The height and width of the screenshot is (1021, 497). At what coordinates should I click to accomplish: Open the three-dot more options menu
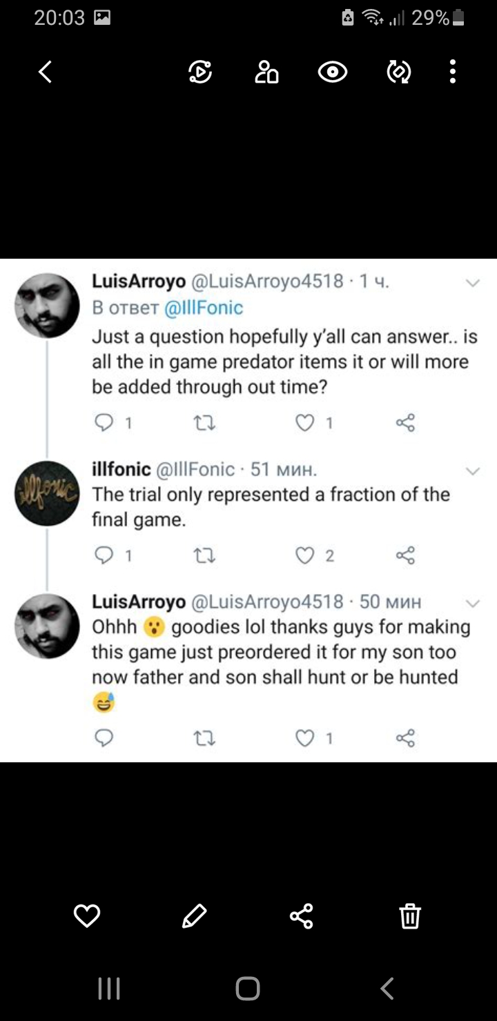pos(453,72)
